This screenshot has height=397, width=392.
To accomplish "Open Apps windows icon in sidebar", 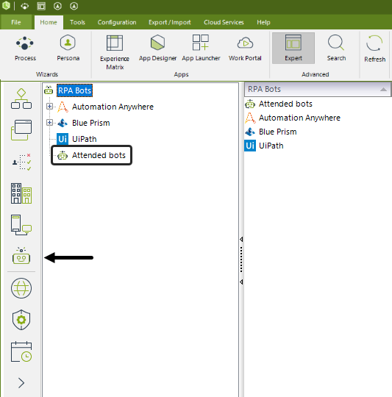I will [x=21, y=130].
